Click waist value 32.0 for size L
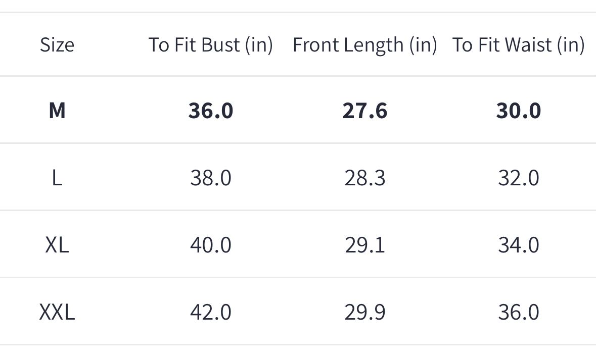 (x=518, y=178)
